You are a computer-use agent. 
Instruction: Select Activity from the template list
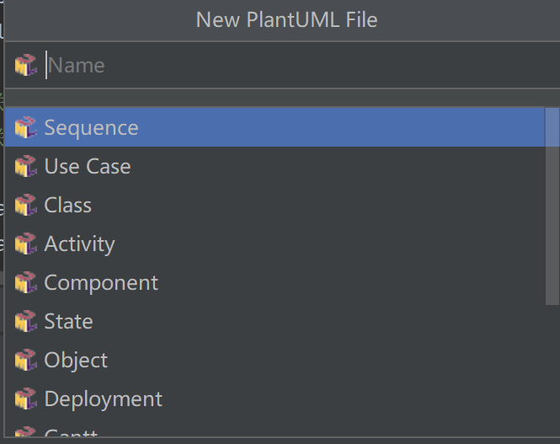point(275,243)
